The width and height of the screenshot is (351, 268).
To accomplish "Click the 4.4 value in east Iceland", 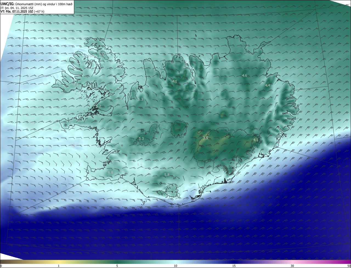I will coord(268,85).
